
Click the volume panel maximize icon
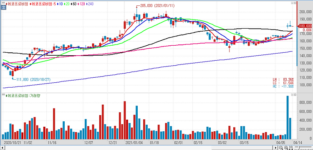[x=292, y=95]
